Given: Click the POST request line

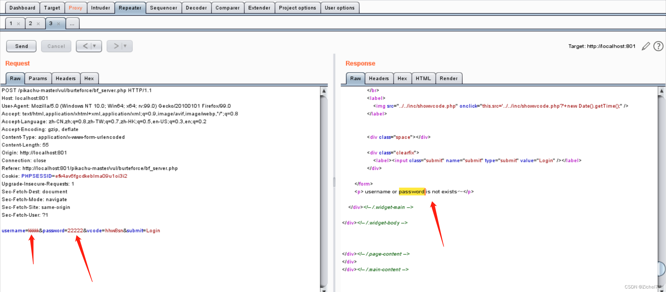Looking at the screenshot, I should (x=77, y=91).
